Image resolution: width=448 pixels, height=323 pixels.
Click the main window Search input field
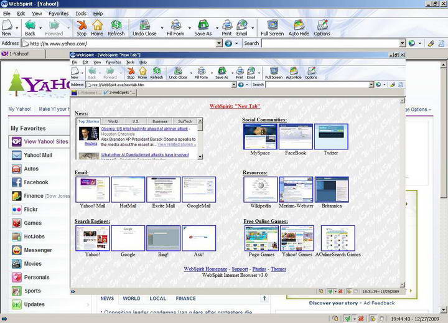[330, 44]
